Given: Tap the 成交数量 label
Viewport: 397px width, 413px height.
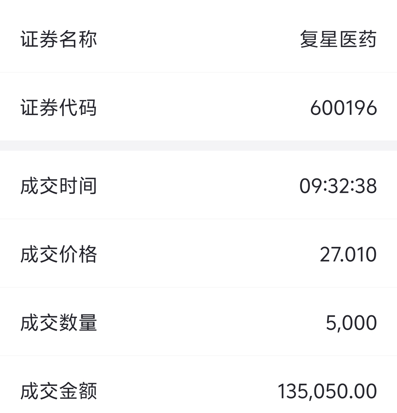Looking at the screenshot, I should click(59, 323).
